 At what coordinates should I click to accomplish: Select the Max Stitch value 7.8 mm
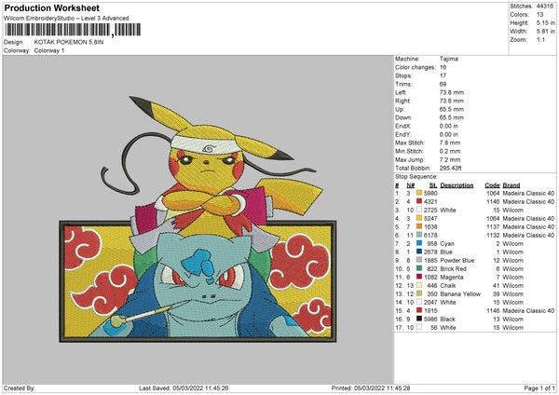click(x=450, y=143)
